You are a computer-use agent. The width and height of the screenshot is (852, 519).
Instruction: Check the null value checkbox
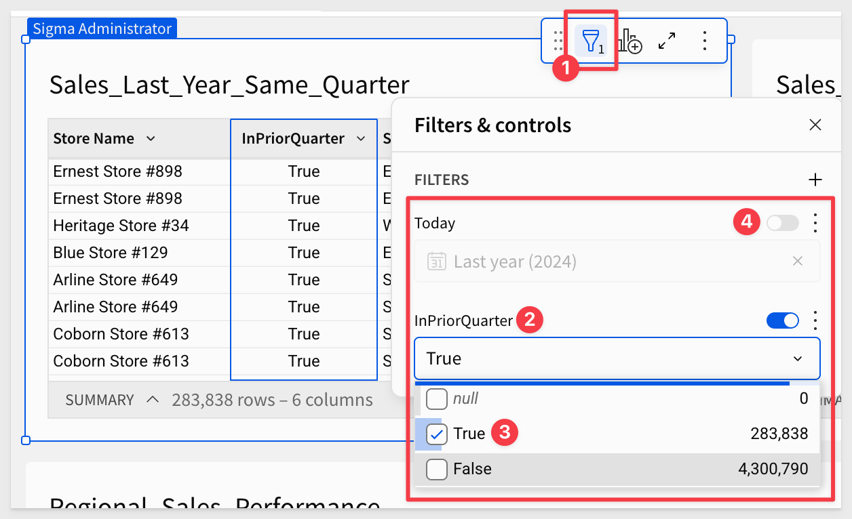point(437,399)
